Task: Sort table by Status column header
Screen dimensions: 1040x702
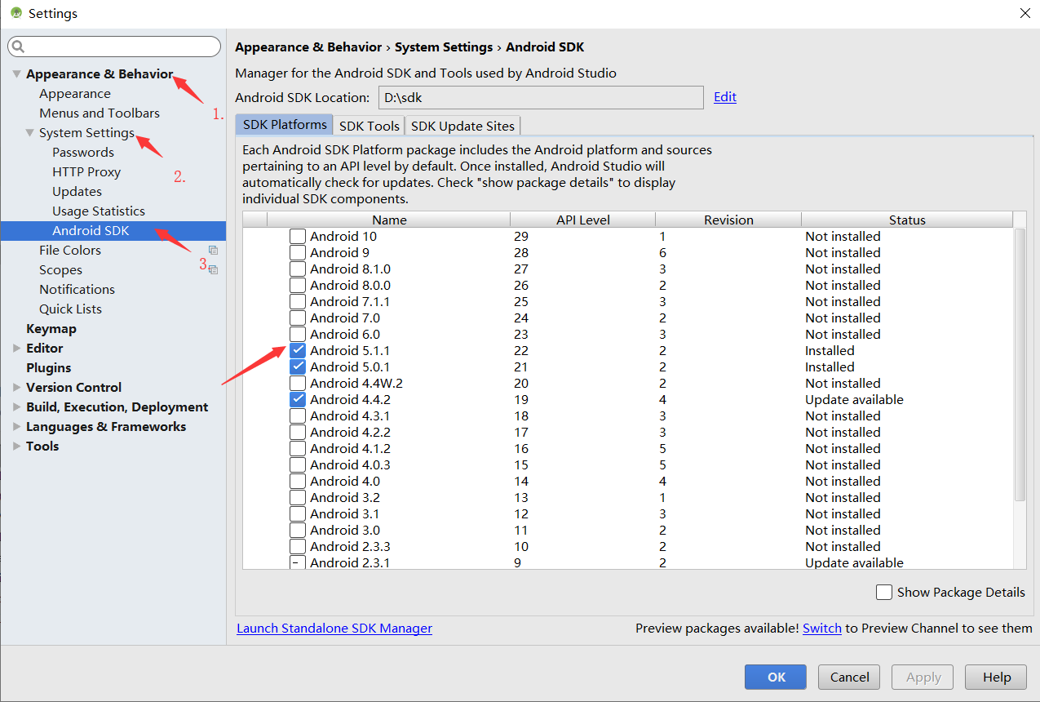Action: pyautogui.click(x=907, y=220)
